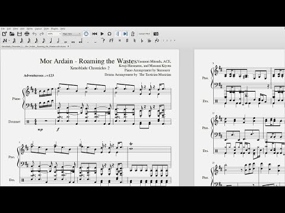The width and height of the screenshot is (285, 213).
Task: Switch to voice 4
Action: [175, 40]
